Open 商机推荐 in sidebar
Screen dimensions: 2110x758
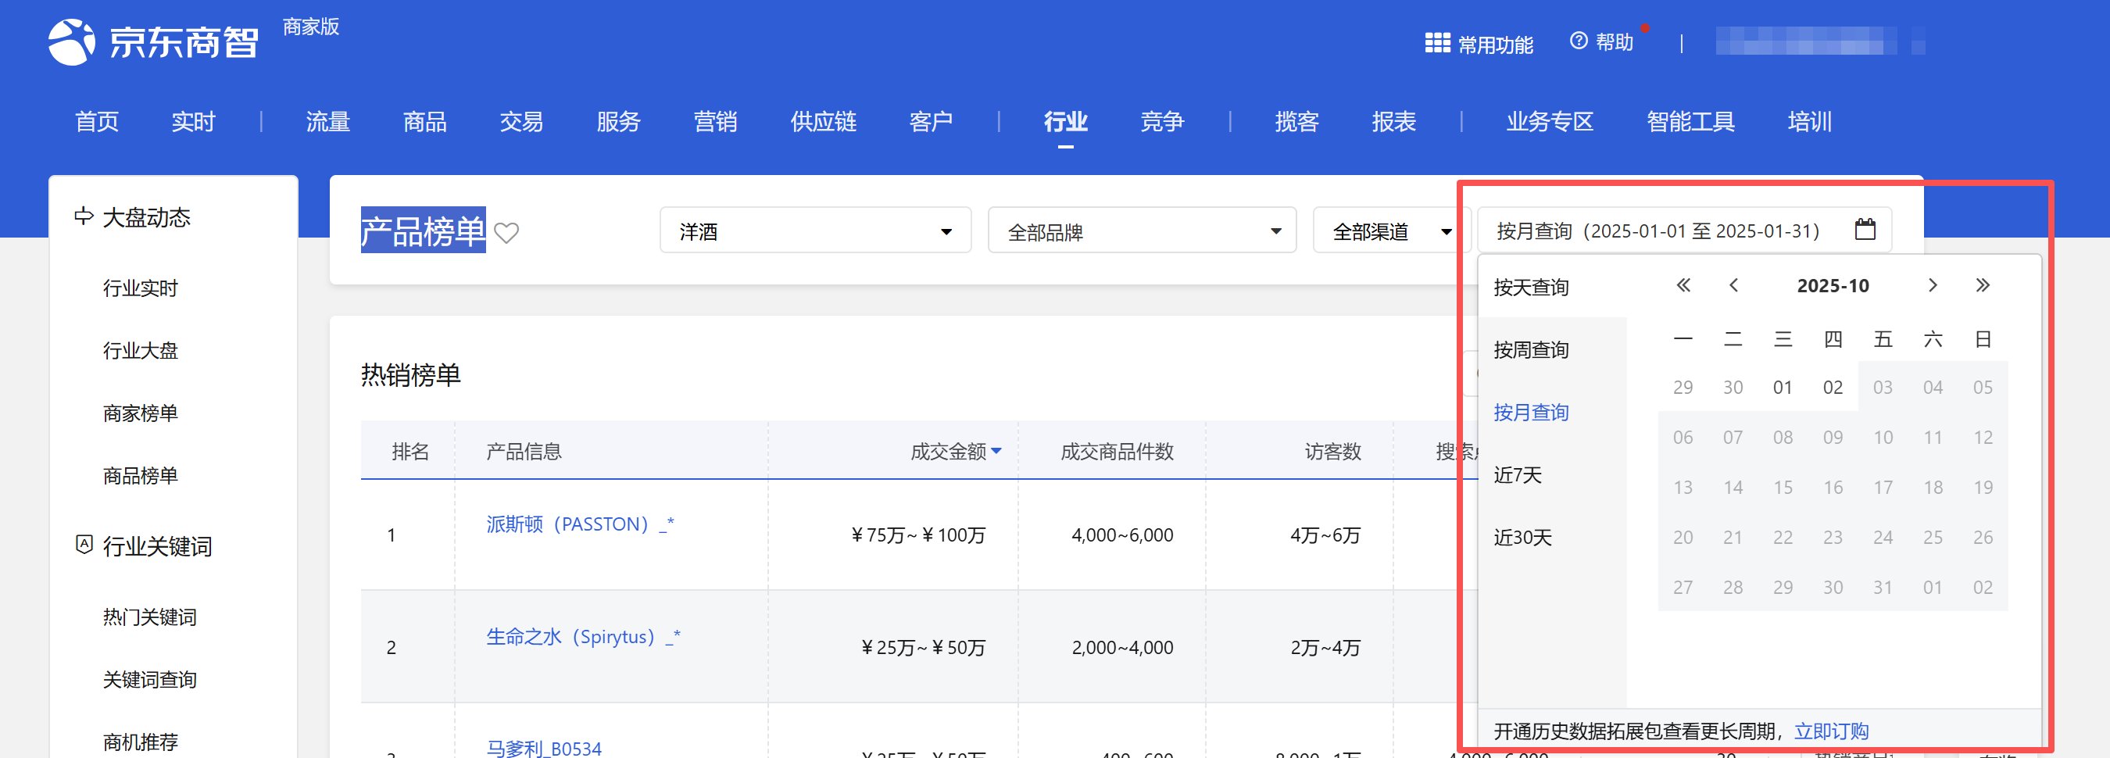coord(140,742)
